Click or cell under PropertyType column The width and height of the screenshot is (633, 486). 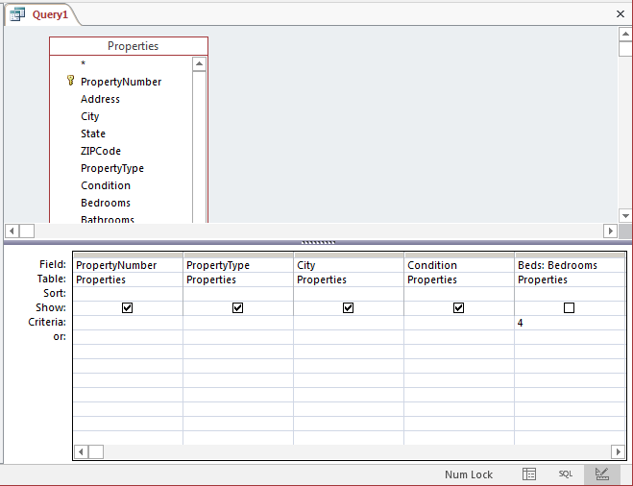click(238, 337)
